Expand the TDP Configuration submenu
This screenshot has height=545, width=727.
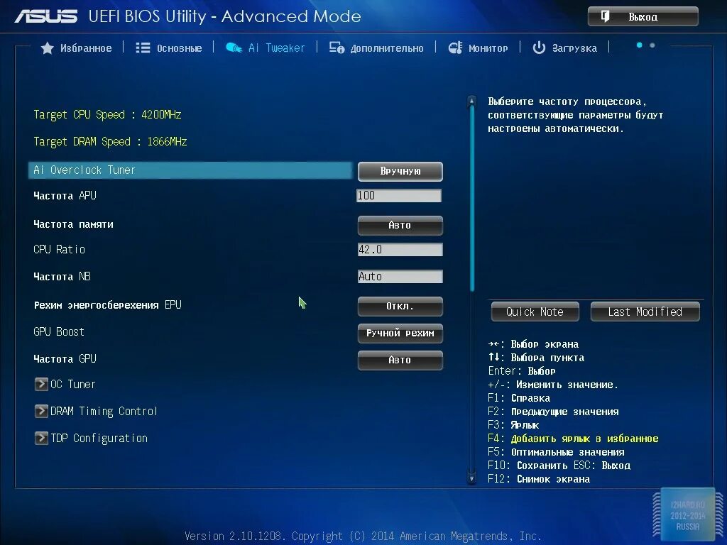[x=99, y=438]
